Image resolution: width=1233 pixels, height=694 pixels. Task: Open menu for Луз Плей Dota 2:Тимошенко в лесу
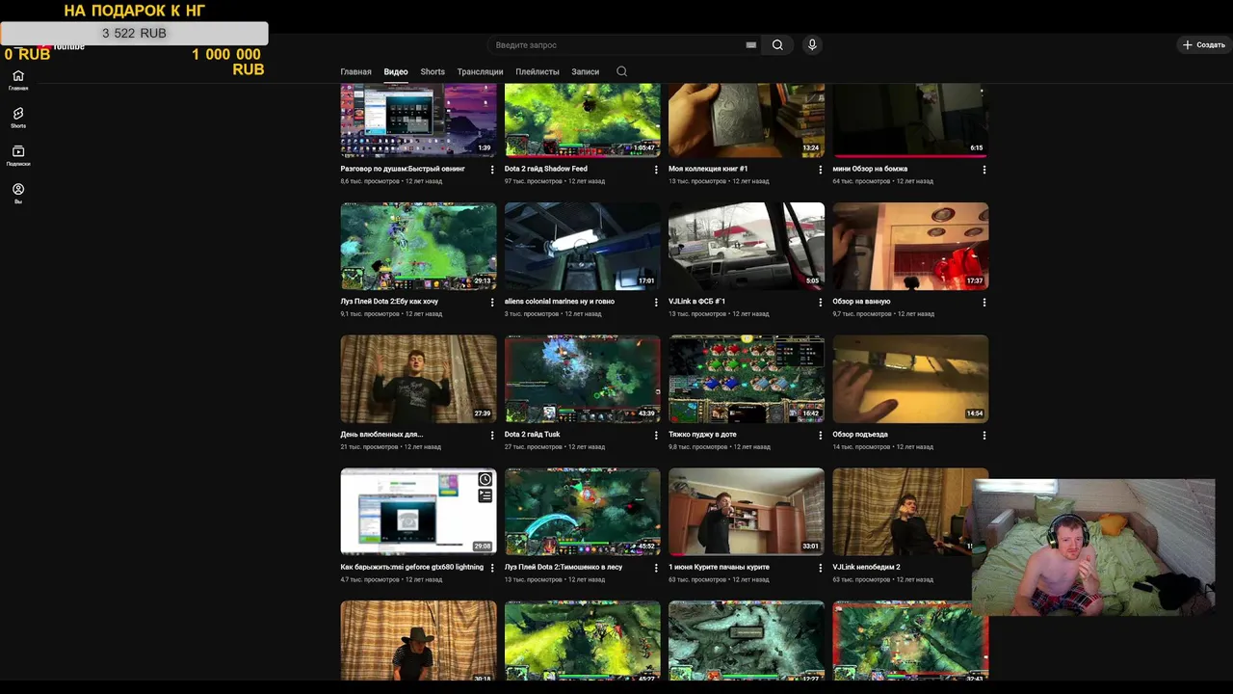click(x=656, y=569)
